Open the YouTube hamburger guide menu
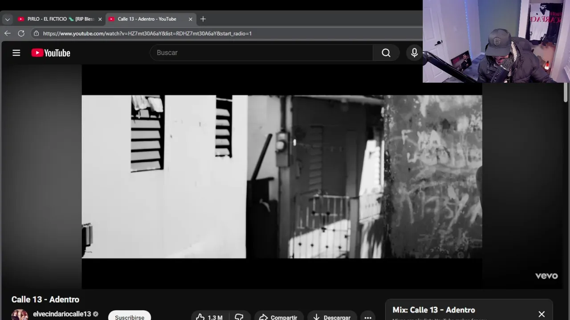The image size is (570, 320). tap(16, 53)
